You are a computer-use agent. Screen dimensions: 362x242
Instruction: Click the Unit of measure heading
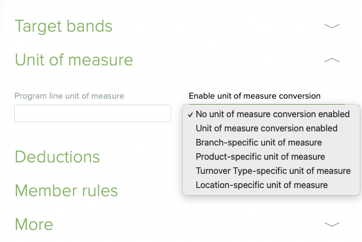pyautogui.click(x=74, y=59)
